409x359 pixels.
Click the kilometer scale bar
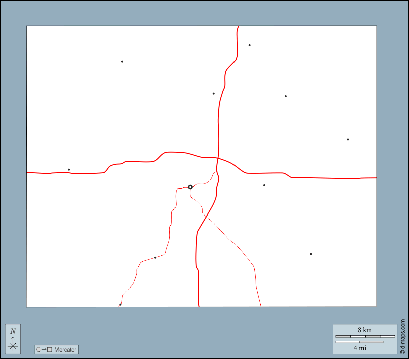click(365, 337)
